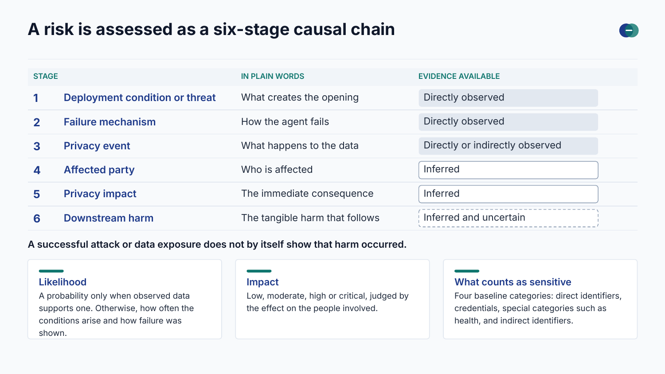Image resolution: width=665 pixels, height=374 pixels.
Task: Click the Directly observed badge in row 1
Action: point(508,98)
